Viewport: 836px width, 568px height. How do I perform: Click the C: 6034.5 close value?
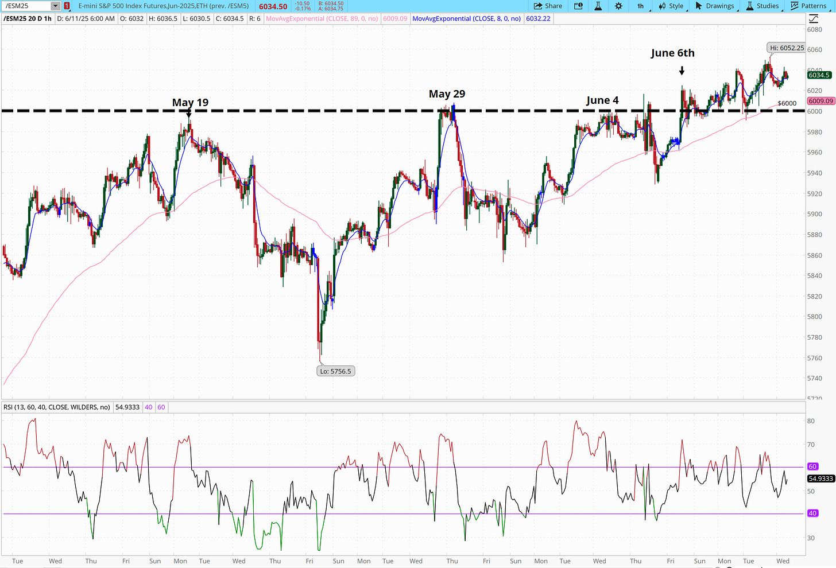click(x=230, y=18)
